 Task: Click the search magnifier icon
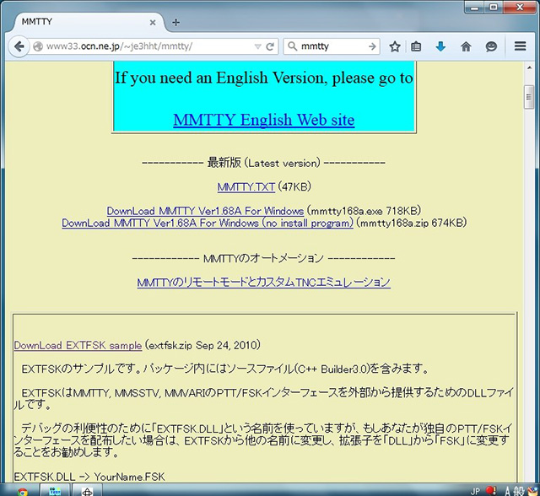coord(293,46)
